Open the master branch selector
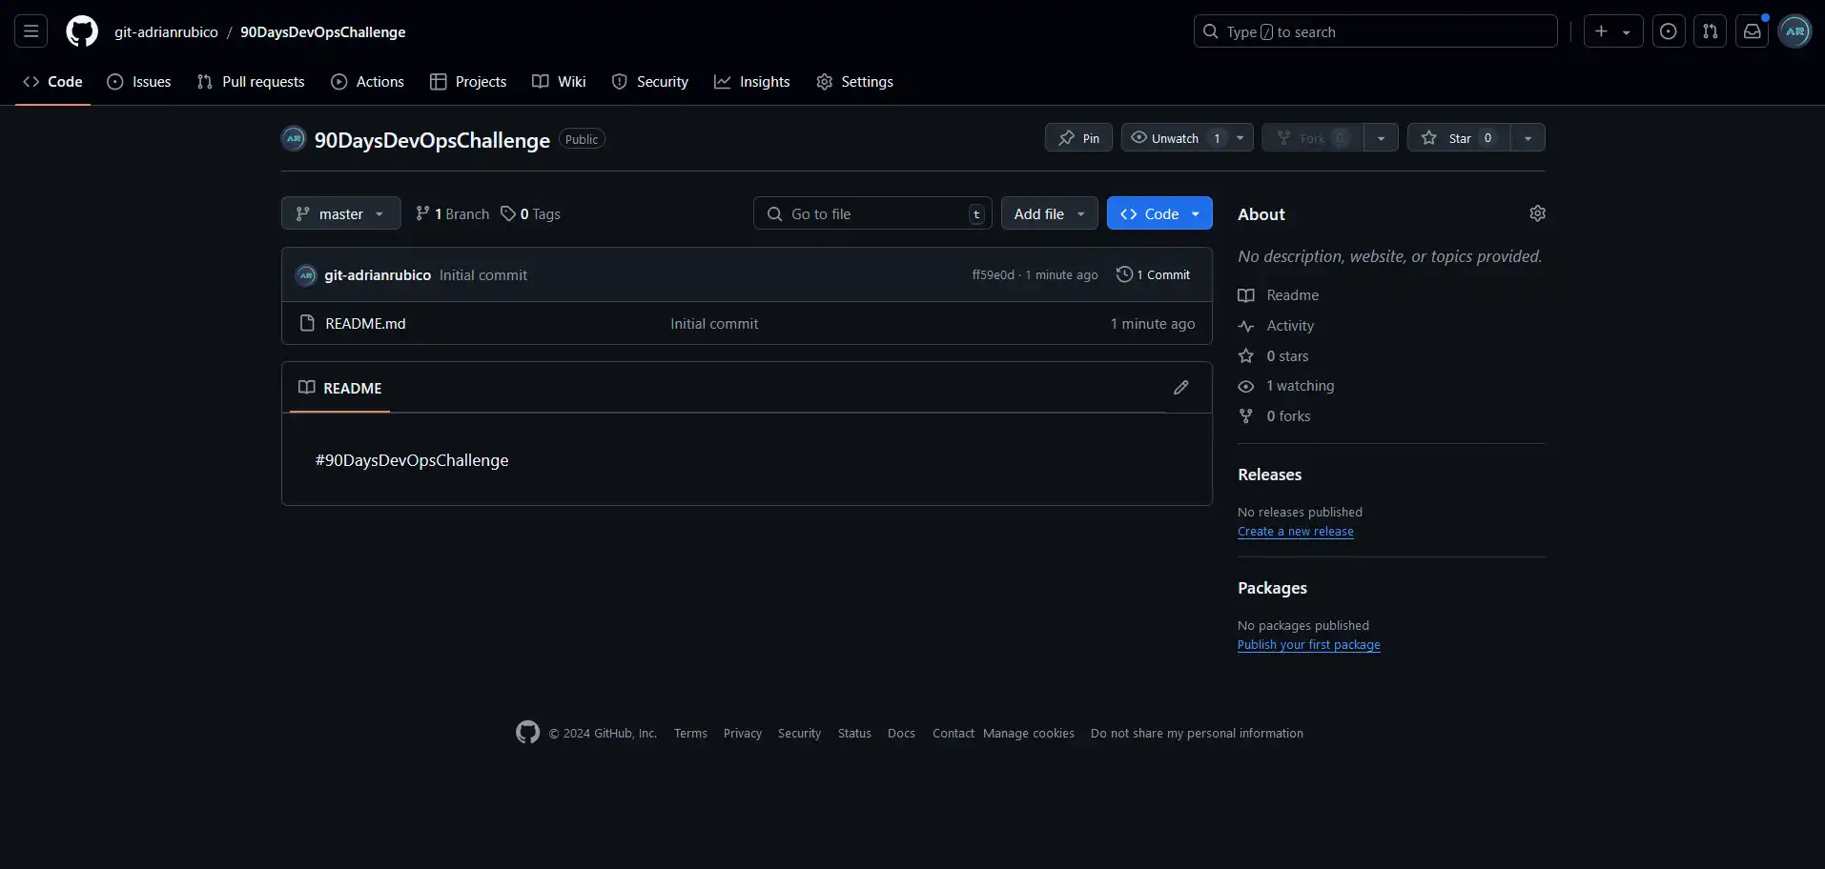The width and height of the screenshot is (1825, 869). [340, 213]
